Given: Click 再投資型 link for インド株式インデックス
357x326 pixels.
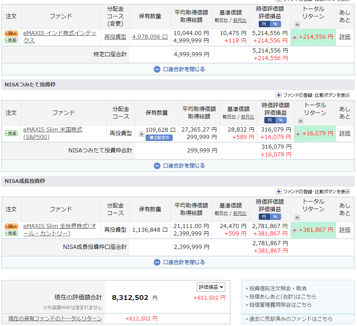Looking at the screenshot, I should pyautogui.click(x=115, y=37).
